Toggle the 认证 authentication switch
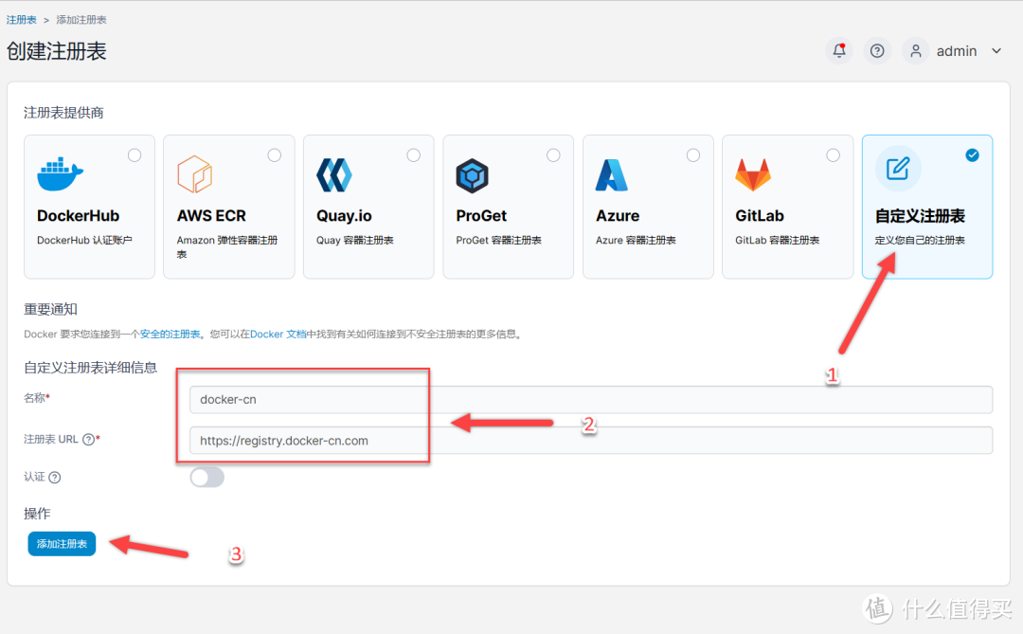The image size is (1023, 634). point(206,478)
